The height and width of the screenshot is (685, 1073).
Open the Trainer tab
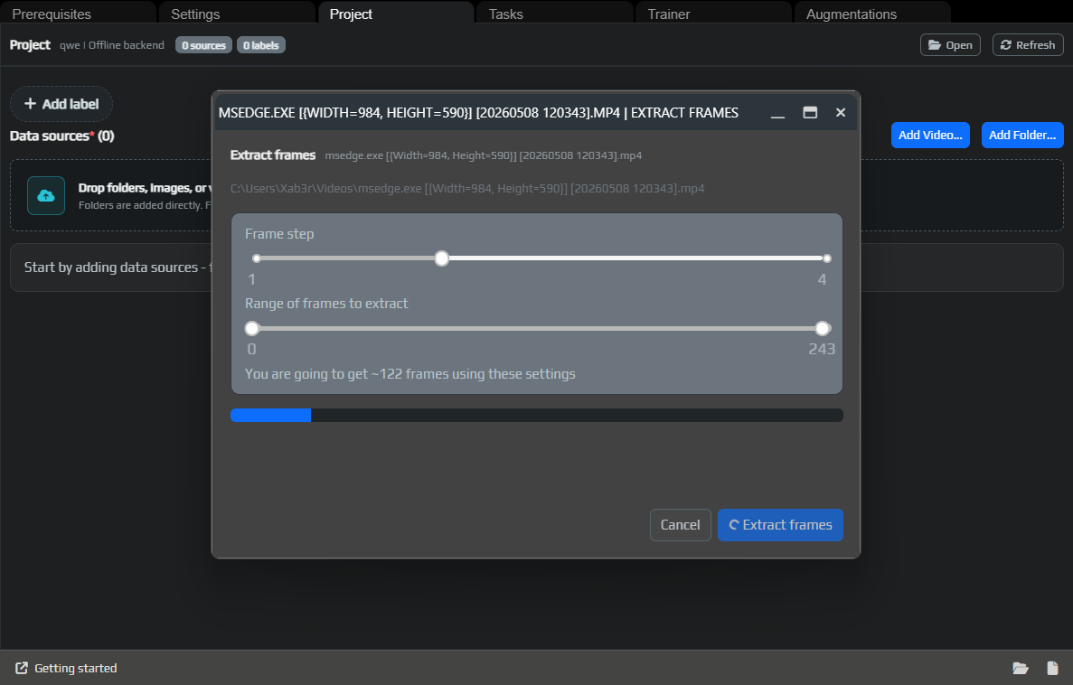coord(714,14)
